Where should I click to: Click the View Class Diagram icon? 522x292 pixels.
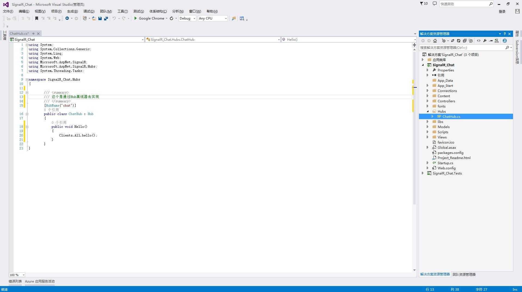(497, 41)
